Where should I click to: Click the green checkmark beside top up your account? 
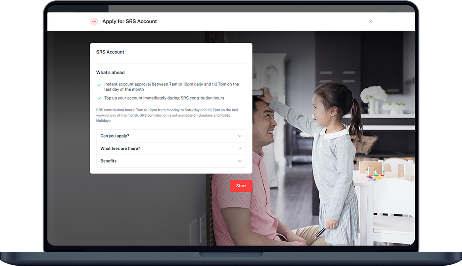tap(99, 98)
